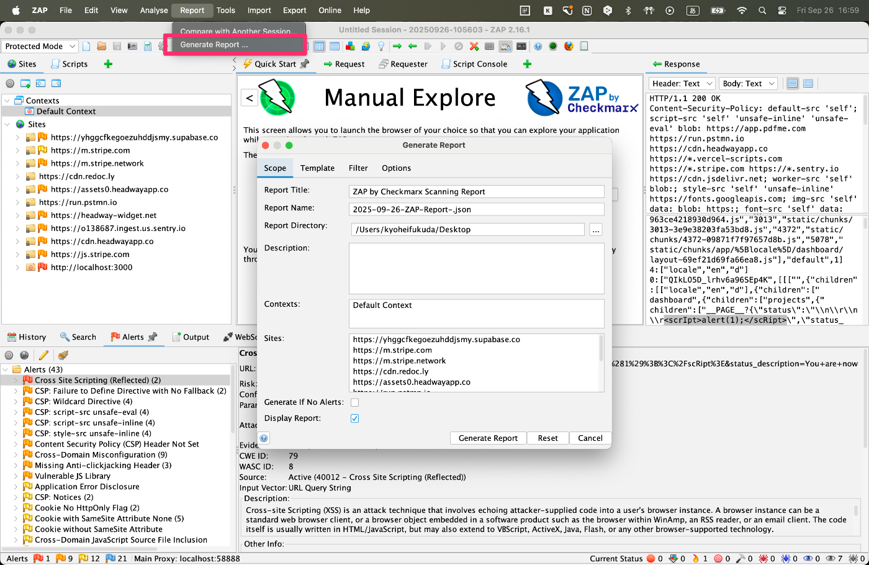
Task: Select Missing Anti-clickjacking Header (3) alert
Action: point(103,466)
